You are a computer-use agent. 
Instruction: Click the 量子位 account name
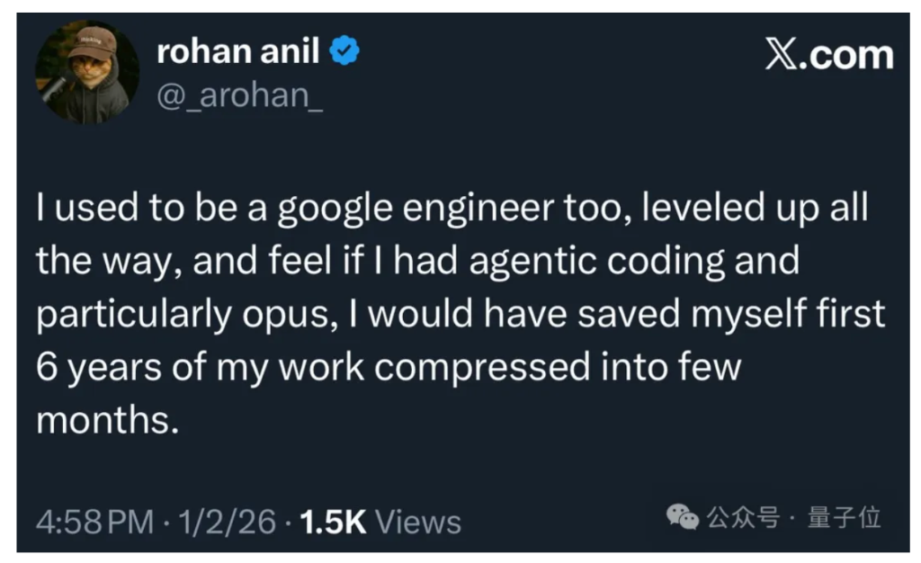(x=845, y=518)
